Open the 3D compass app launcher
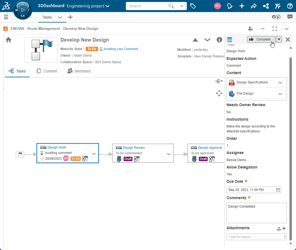Screen dimensions: 296x250 (x=23, y=10)
